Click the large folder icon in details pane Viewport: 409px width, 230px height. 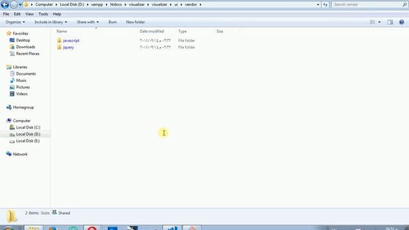click(x=12, y=217)
